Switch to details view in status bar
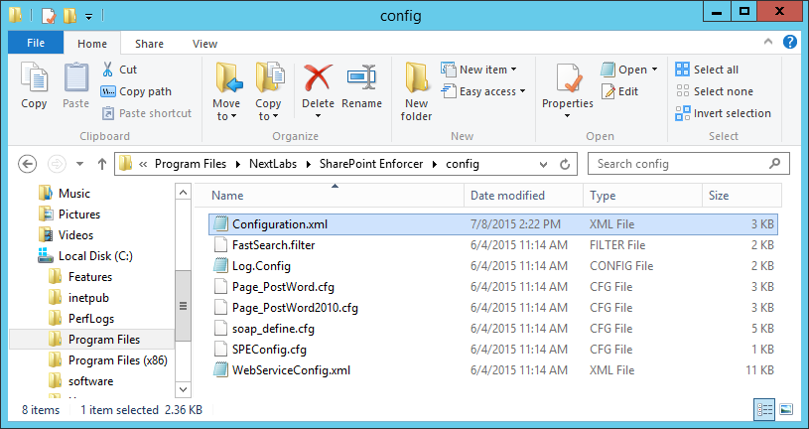Viewport: 809px width, 429px height. pyautogui.click(x=765, y=409)
